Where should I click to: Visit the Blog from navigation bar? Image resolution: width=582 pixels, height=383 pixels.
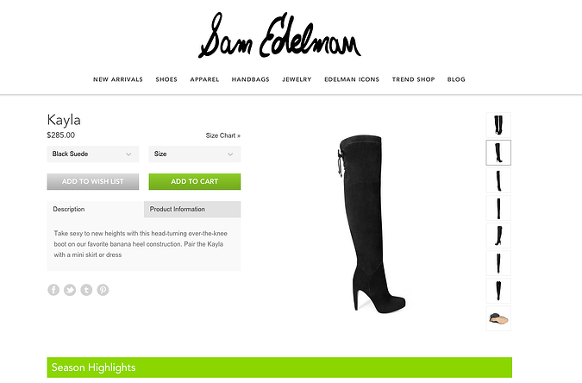coord(456,79)
